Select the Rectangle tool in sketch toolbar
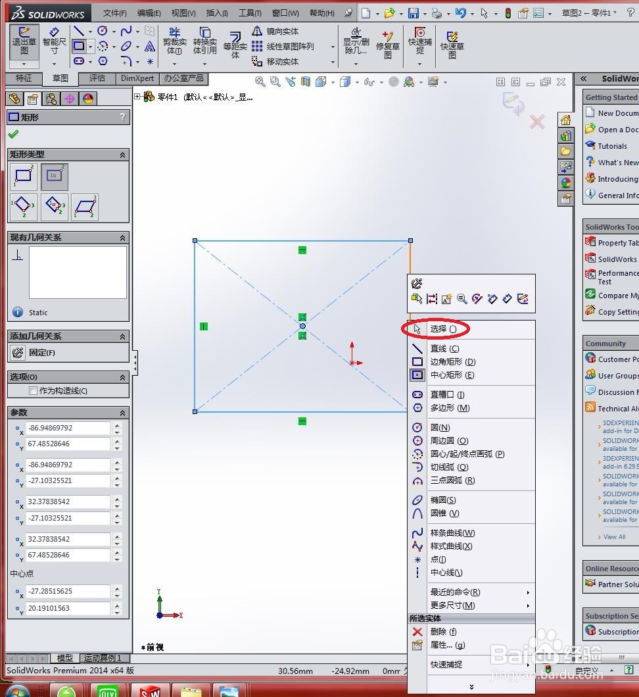 79,46
